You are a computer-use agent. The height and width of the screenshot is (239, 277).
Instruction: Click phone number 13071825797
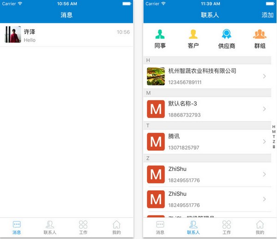coord(184,147)
